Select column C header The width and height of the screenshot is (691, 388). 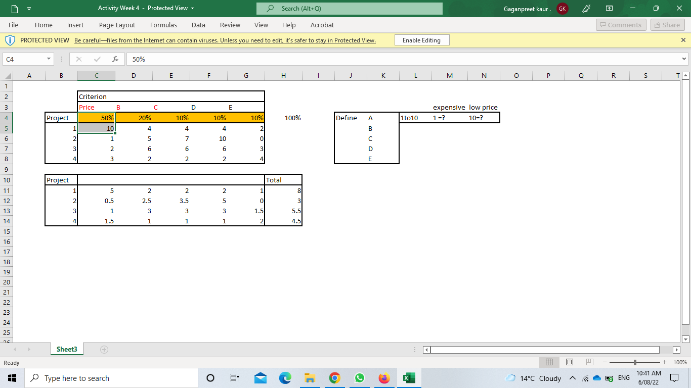(96, 76)
